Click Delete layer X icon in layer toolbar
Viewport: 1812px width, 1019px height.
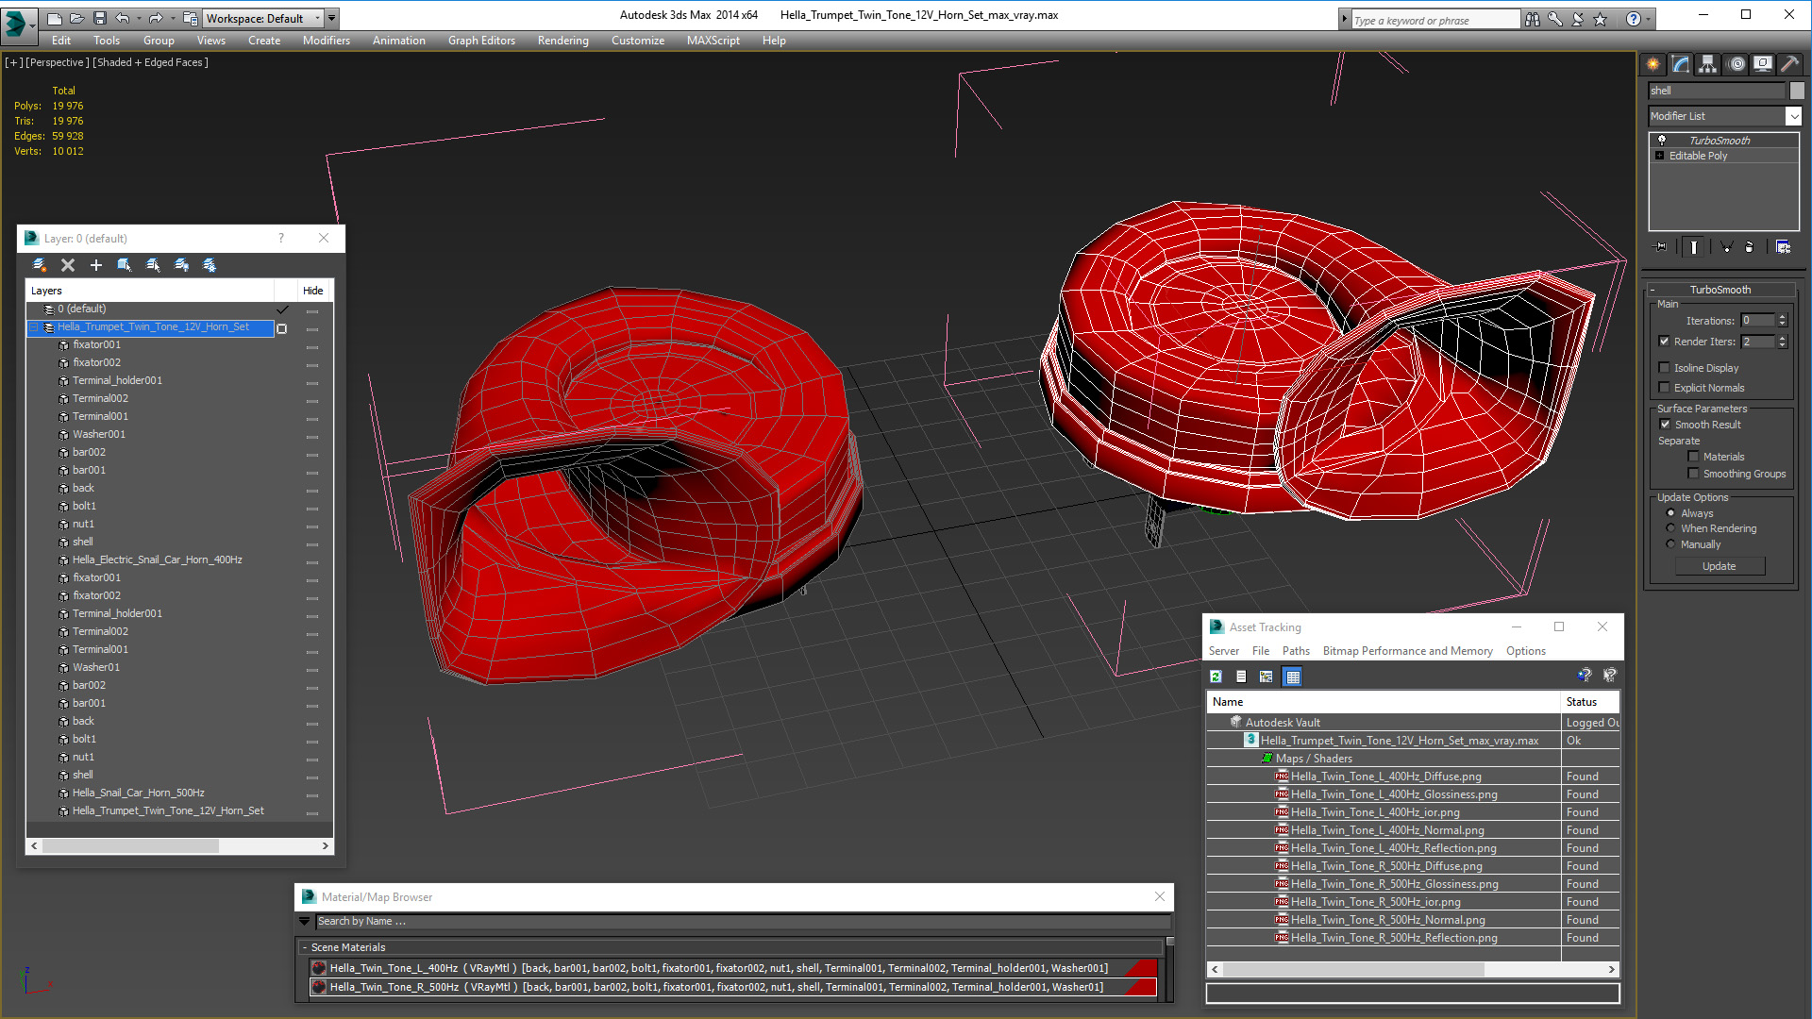(x=68, y=265)
